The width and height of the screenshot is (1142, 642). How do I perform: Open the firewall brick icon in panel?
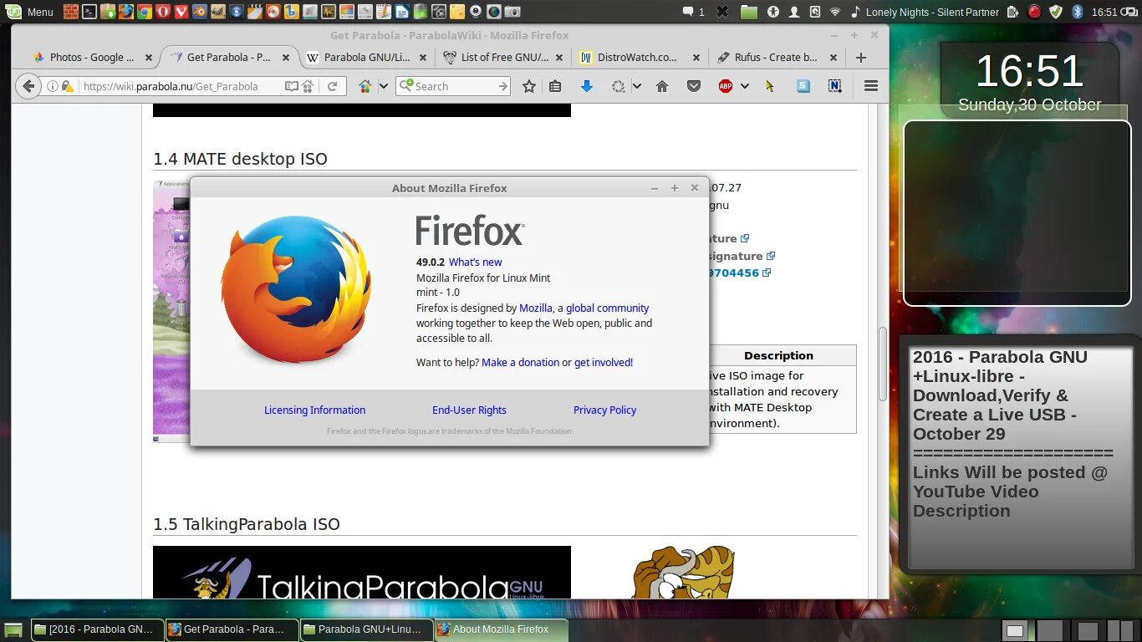click(x=71, y=12)
